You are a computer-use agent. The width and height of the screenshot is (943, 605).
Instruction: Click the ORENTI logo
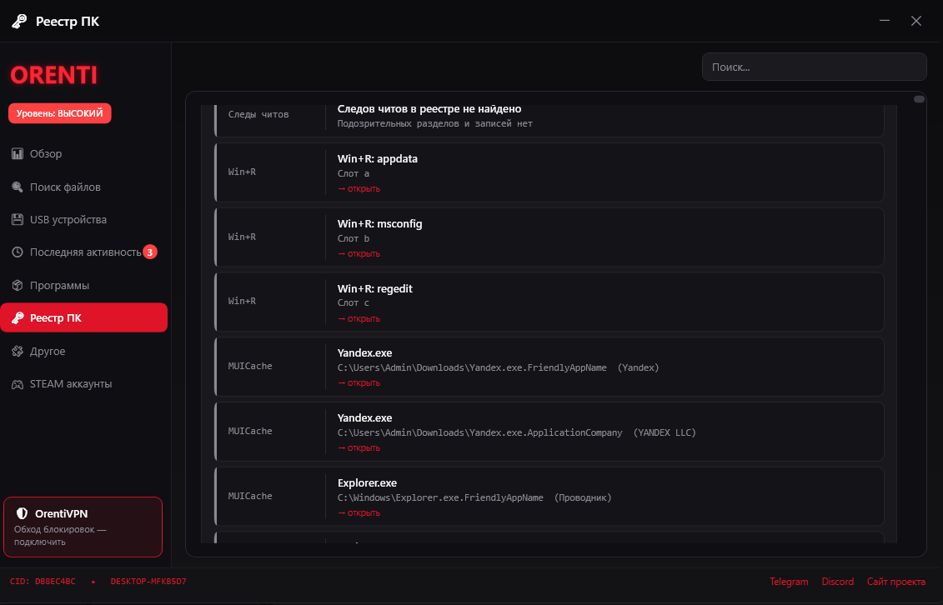click(x=53, y=75)
